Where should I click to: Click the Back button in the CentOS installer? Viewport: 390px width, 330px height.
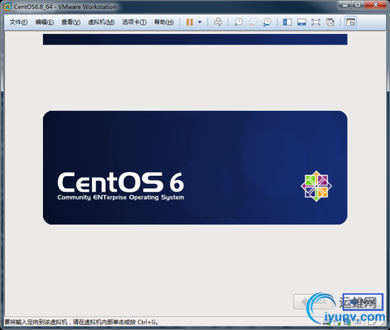tap(313, 302)
